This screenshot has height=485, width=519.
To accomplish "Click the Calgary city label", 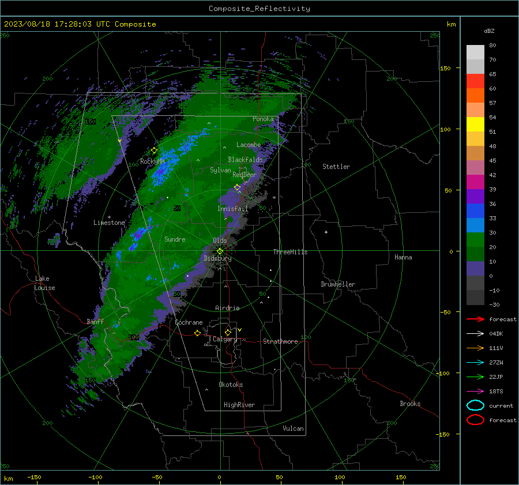I will tap(225, 339).
